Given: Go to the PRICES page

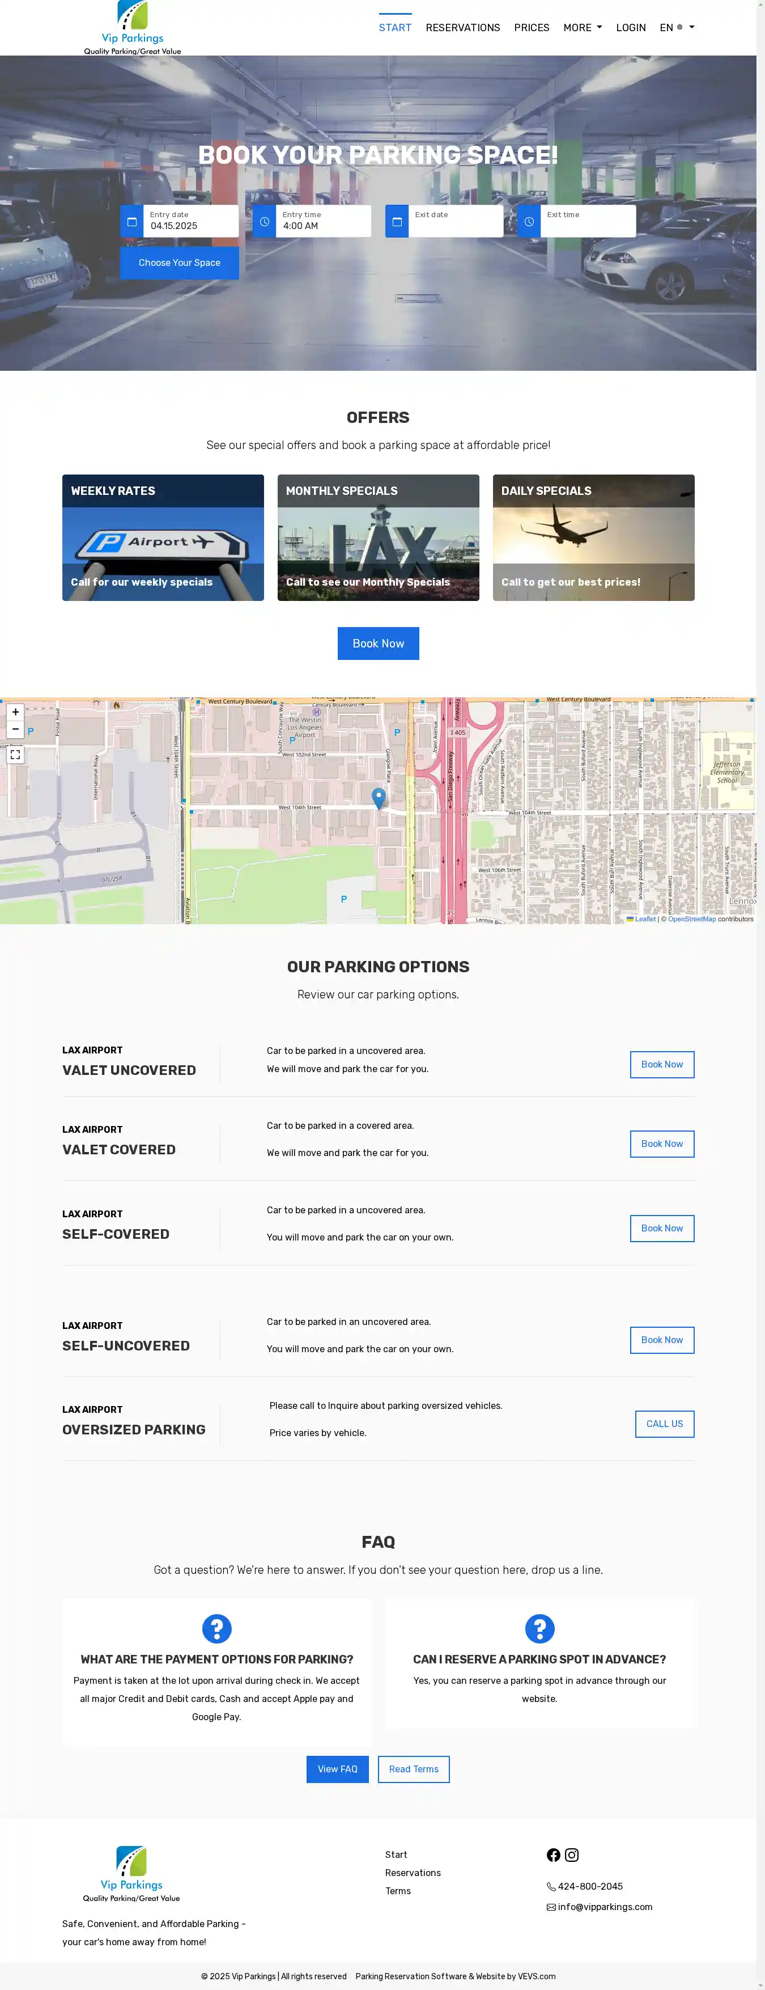Looking at the screenshot, I should tap(531, 28).
